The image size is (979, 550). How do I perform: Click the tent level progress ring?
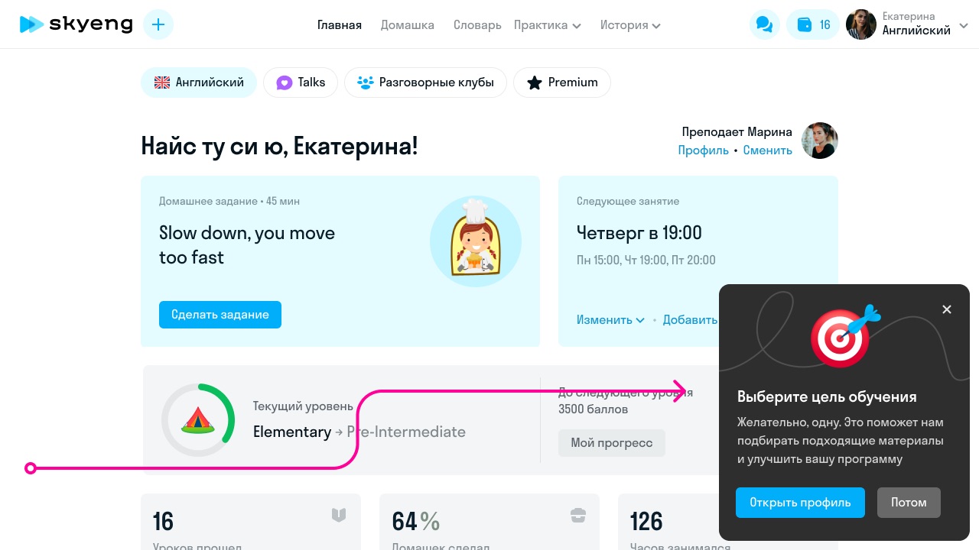click(198, 420)
